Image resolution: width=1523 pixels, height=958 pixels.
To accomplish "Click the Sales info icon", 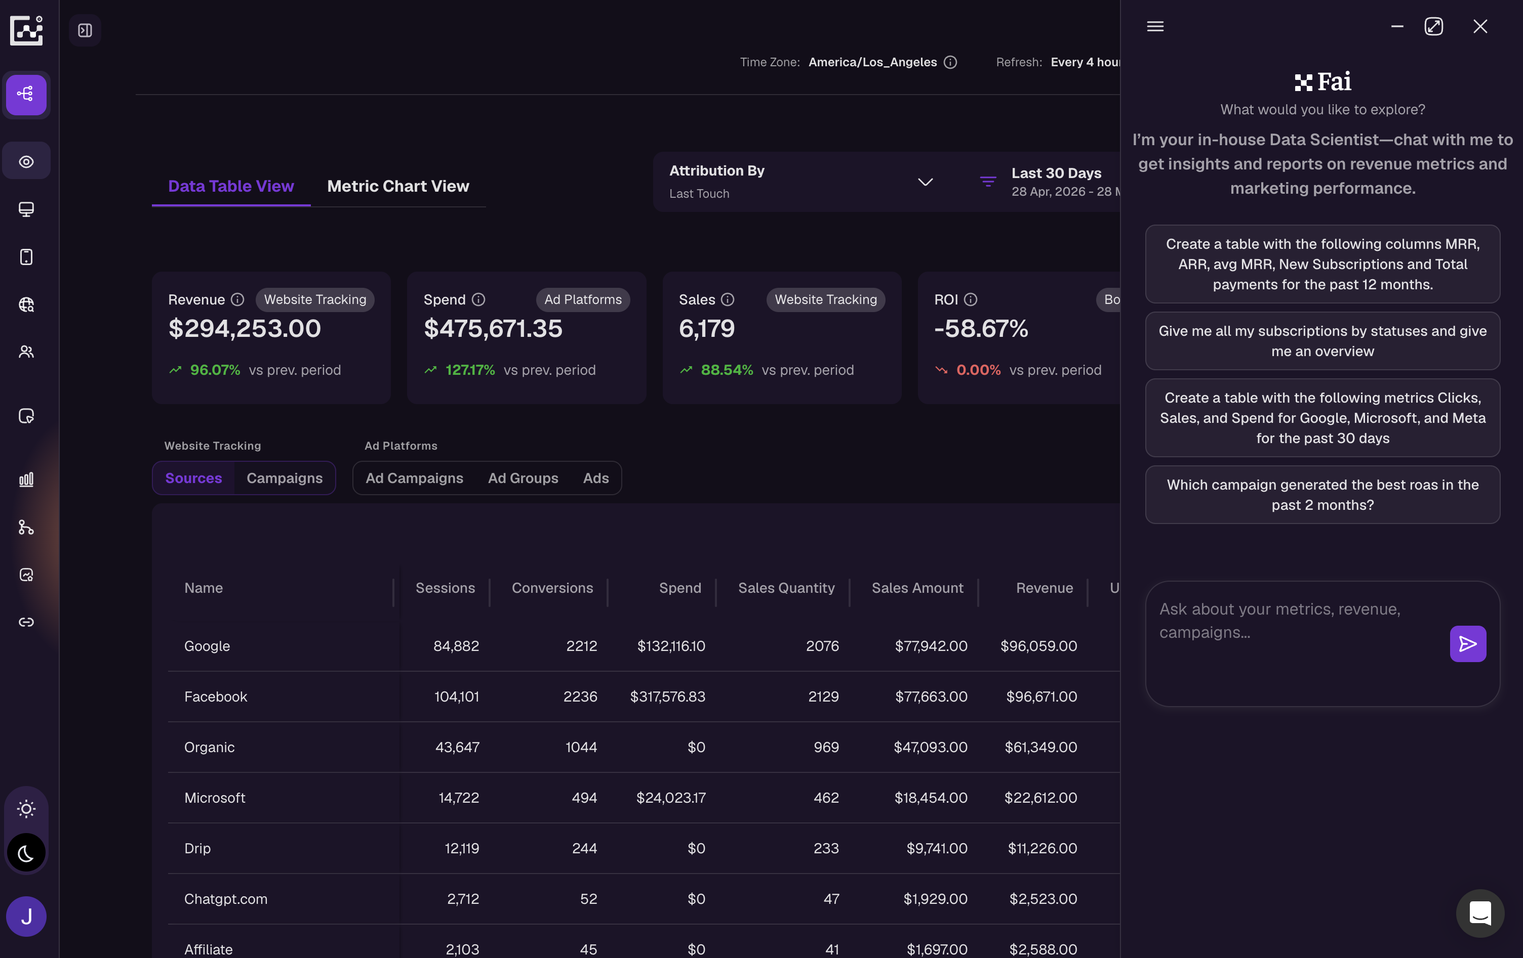I will coord(728,299).
